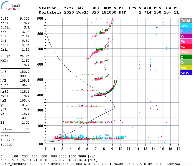Screen dimensions: 194x166
Task: Click the IGA value 10+
Action: pyautogui.click(x=167, y=12)
